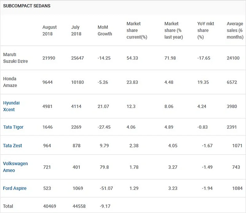
Task: Click the Market share current(%) header
Action: (x=137, y=30)
